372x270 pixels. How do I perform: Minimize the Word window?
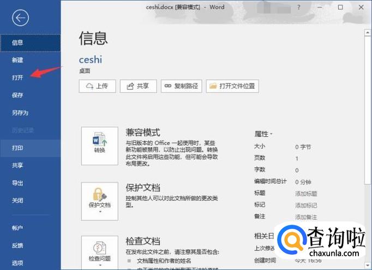point(320,7)
